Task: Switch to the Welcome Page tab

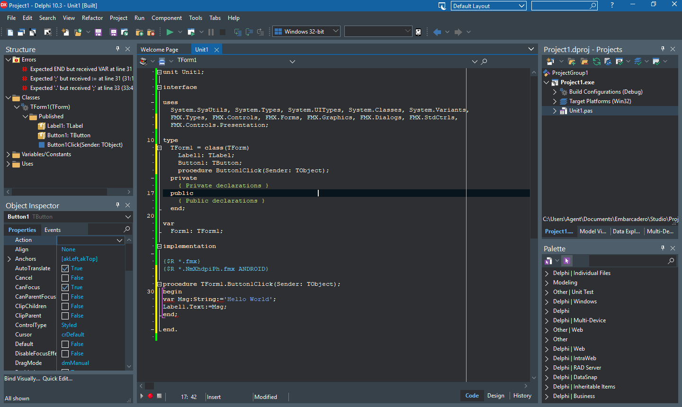Action: [160, 49]
